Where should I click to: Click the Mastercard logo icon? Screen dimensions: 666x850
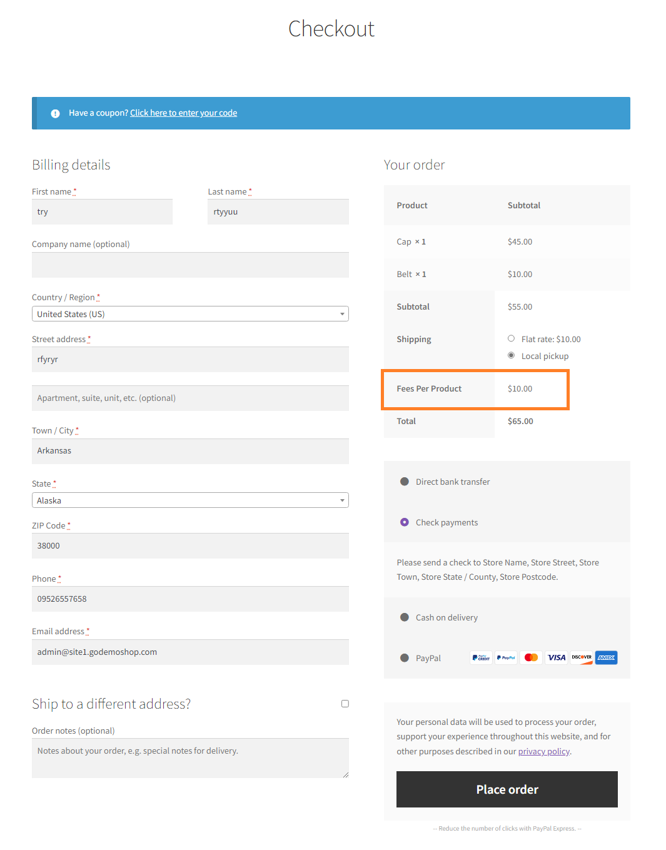point(531,657)
